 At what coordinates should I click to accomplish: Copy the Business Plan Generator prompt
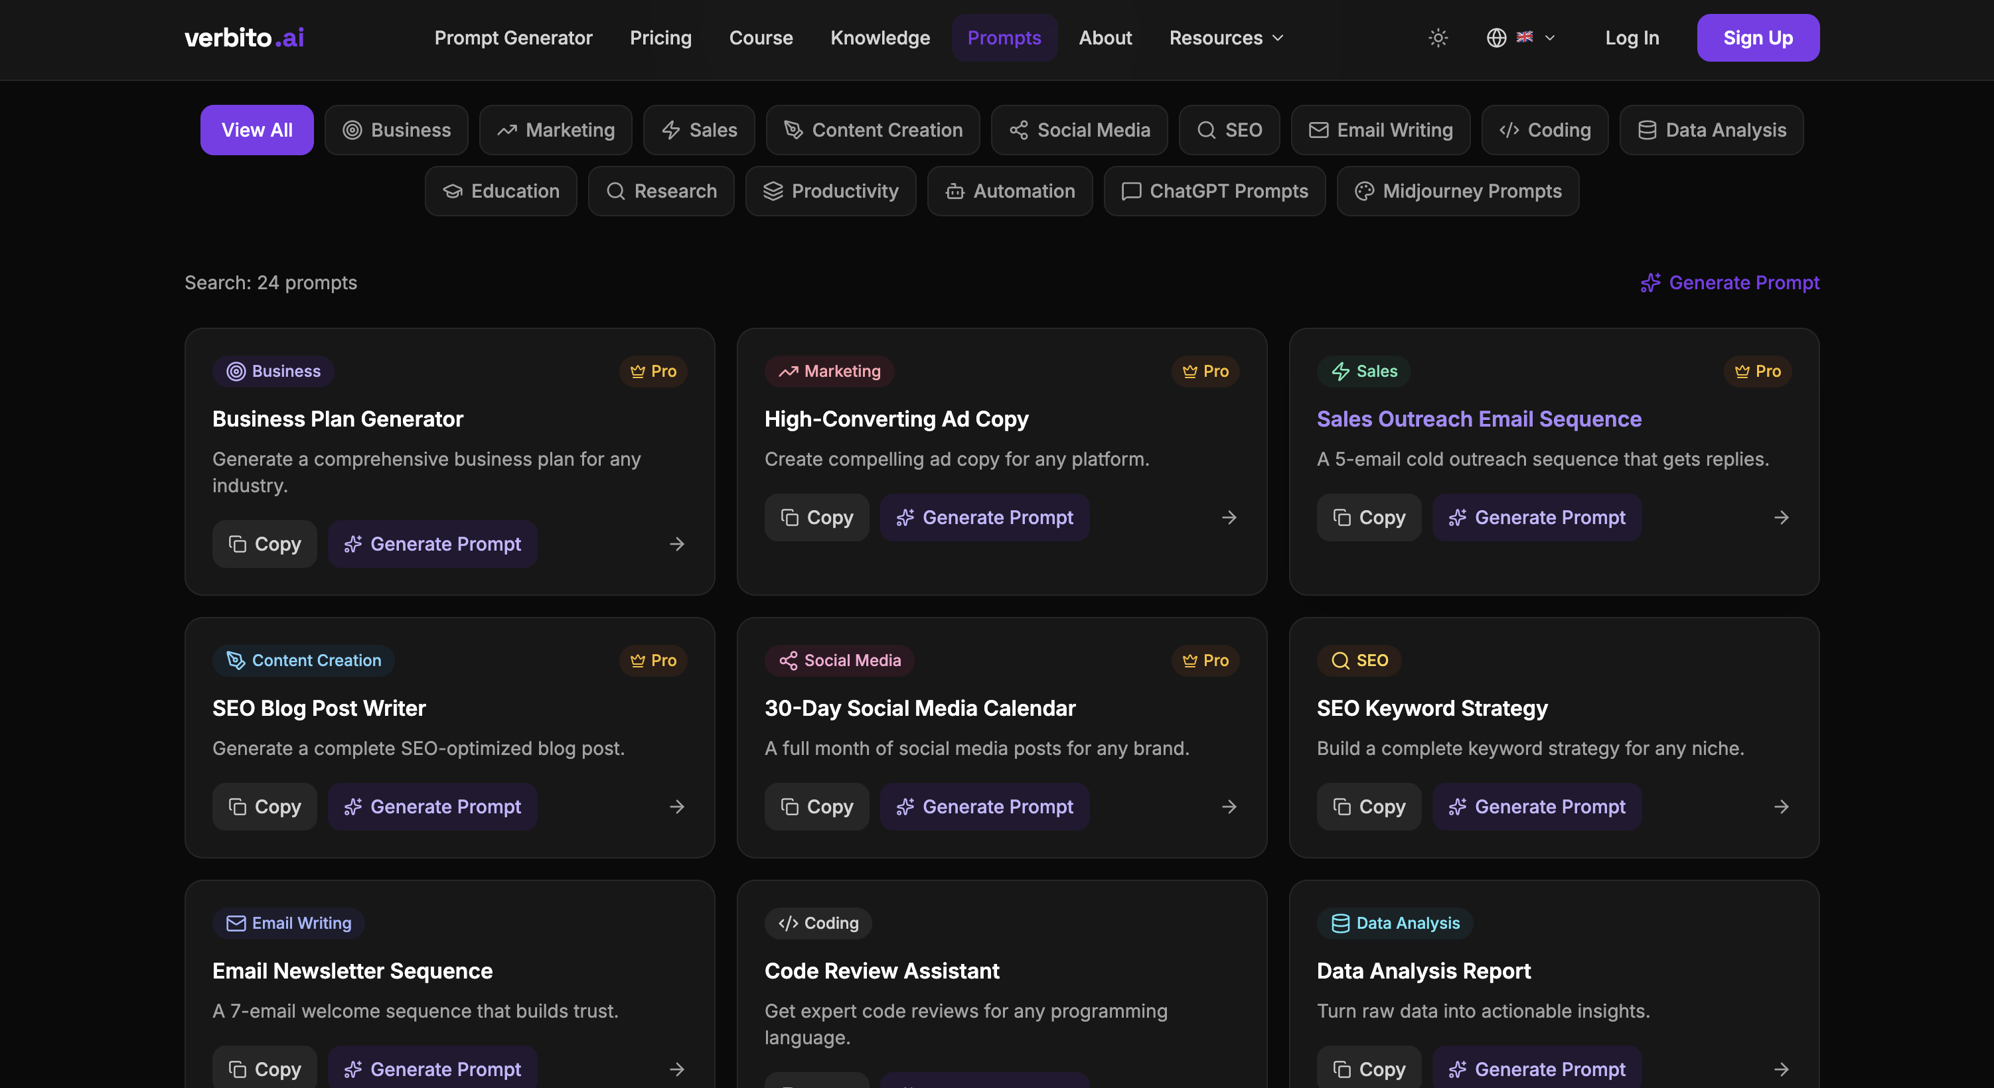coord(265,544)
